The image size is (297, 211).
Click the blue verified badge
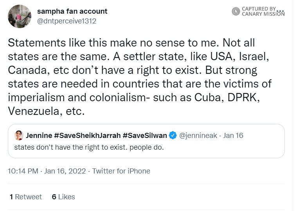coord(173,136)
